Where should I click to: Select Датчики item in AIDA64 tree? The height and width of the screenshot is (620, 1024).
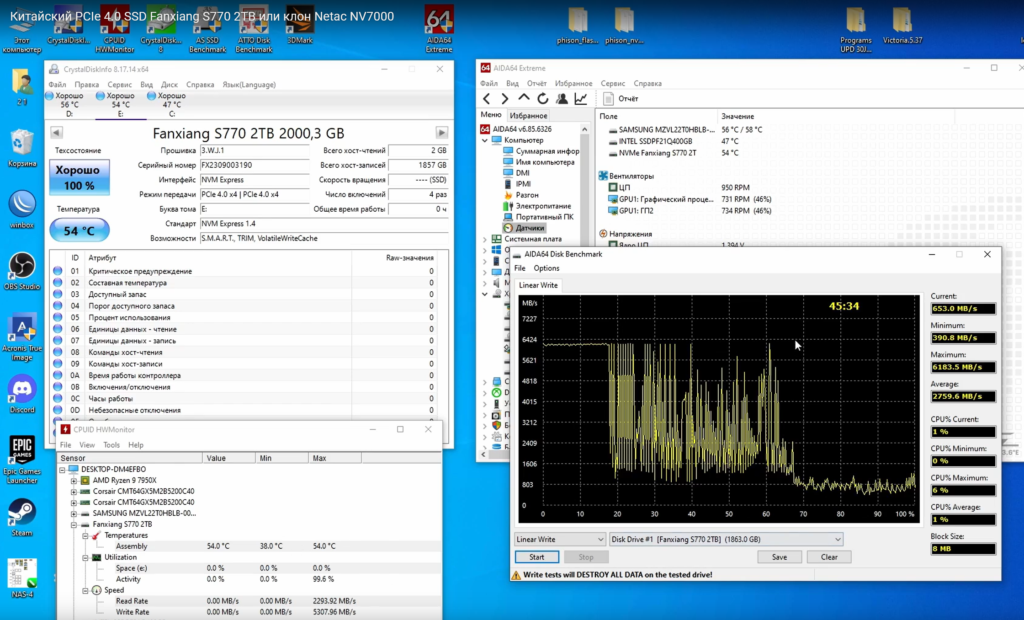pos(530,228)
